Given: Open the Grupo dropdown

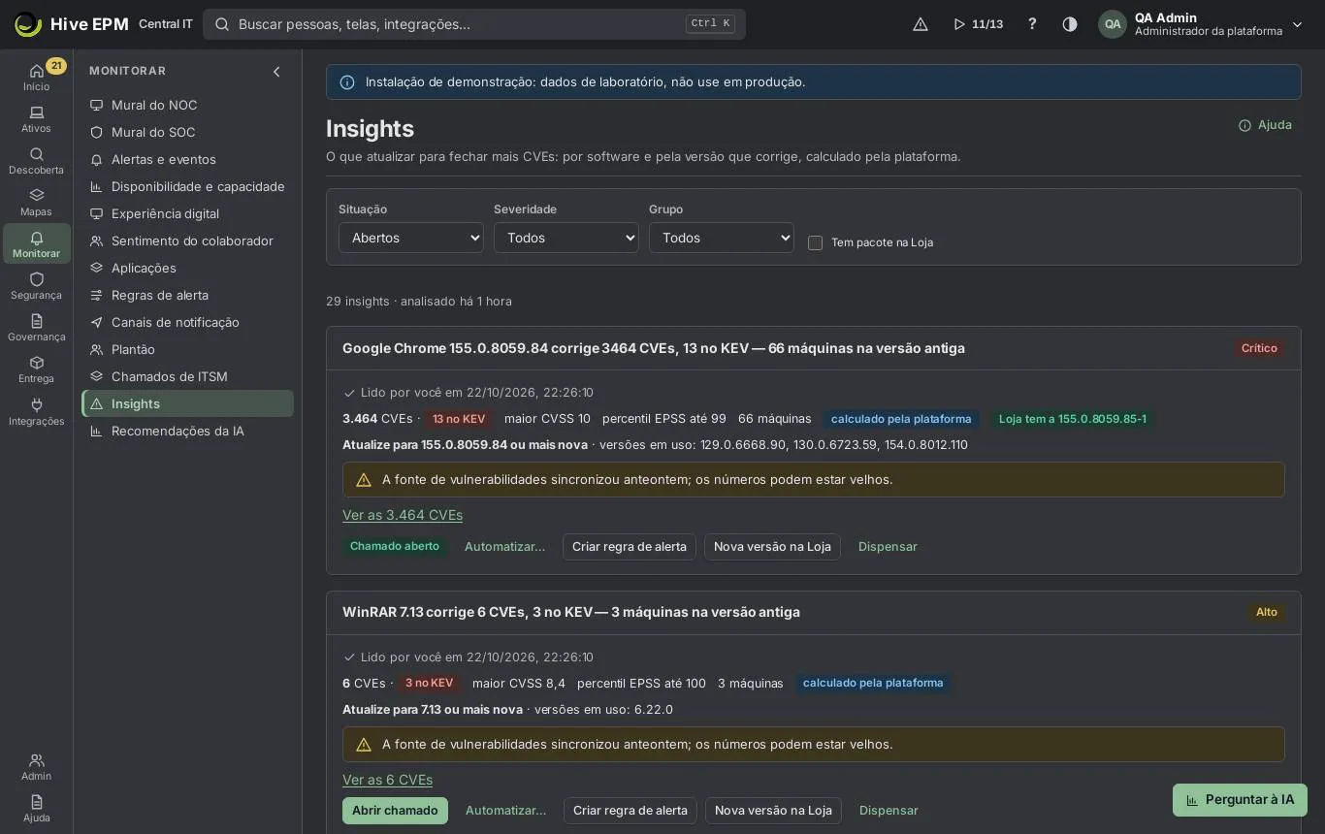Looking at the screenshot, I should click(722, 238).
